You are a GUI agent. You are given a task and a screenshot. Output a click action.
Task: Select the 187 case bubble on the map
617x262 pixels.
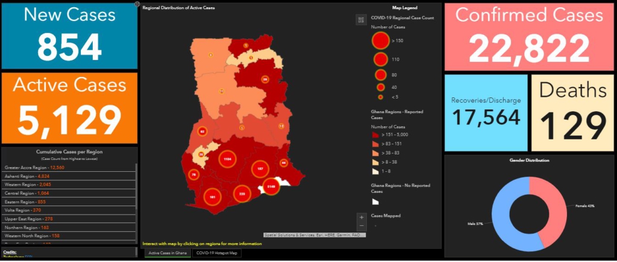pos(260,169)
